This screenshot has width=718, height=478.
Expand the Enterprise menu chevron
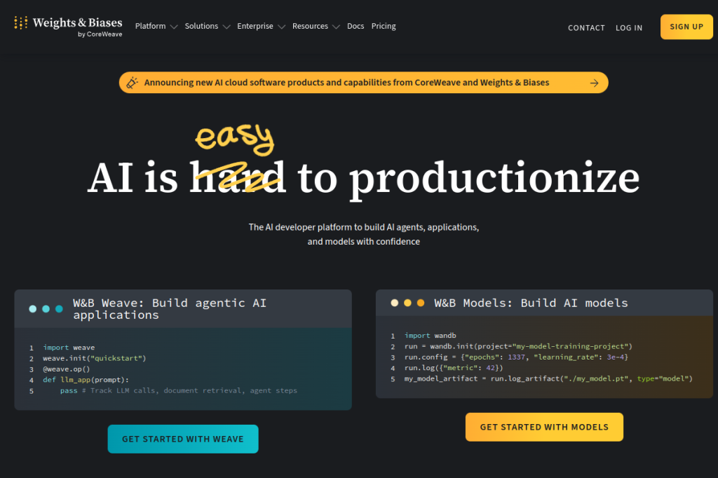[282, 27]
